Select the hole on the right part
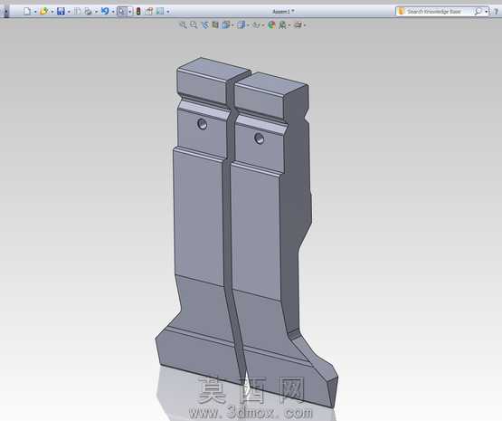The width and height of the screenshot is (502, 421). click(259, 139)
